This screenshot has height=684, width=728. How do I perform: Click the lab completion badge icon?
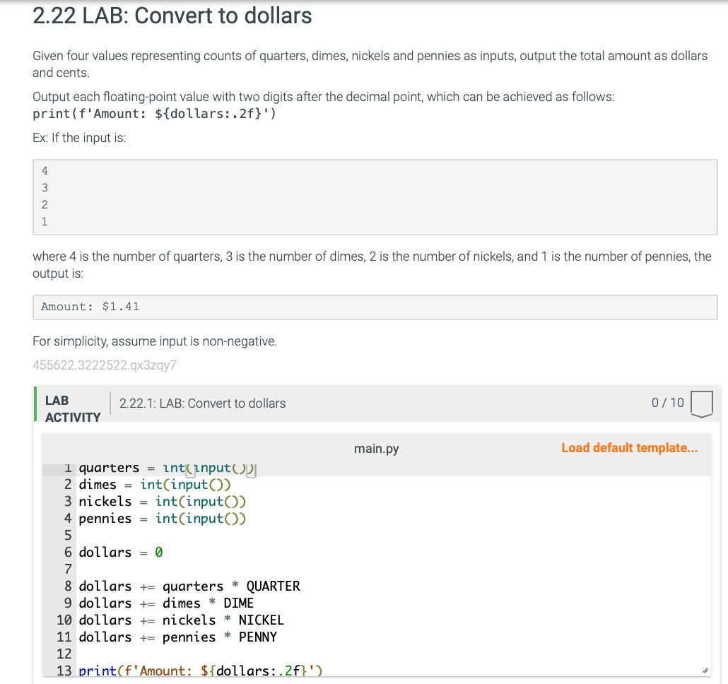coord(702,404)
